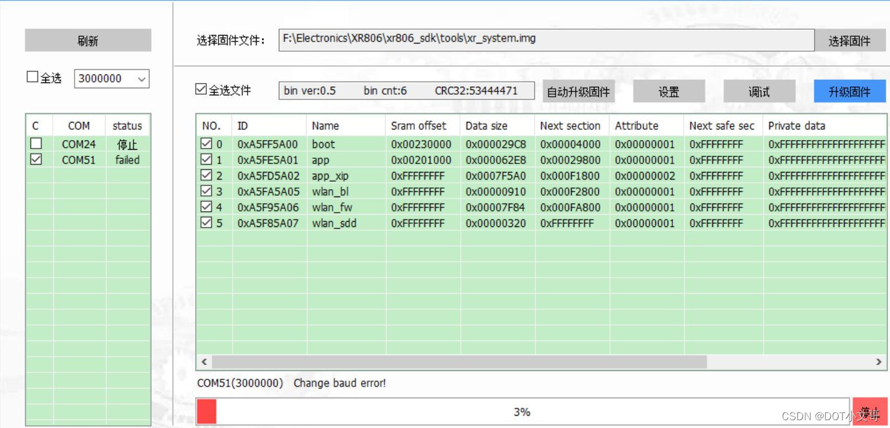This screenshot has width=890, height=428.
Task: Click the blue 升级固件 upgrade firmware button
Action: 850,91
